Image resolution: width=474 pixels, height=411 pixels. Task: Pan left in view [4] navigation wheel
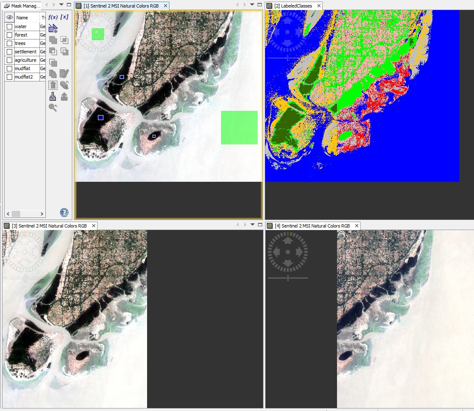[x=276, y=251]
